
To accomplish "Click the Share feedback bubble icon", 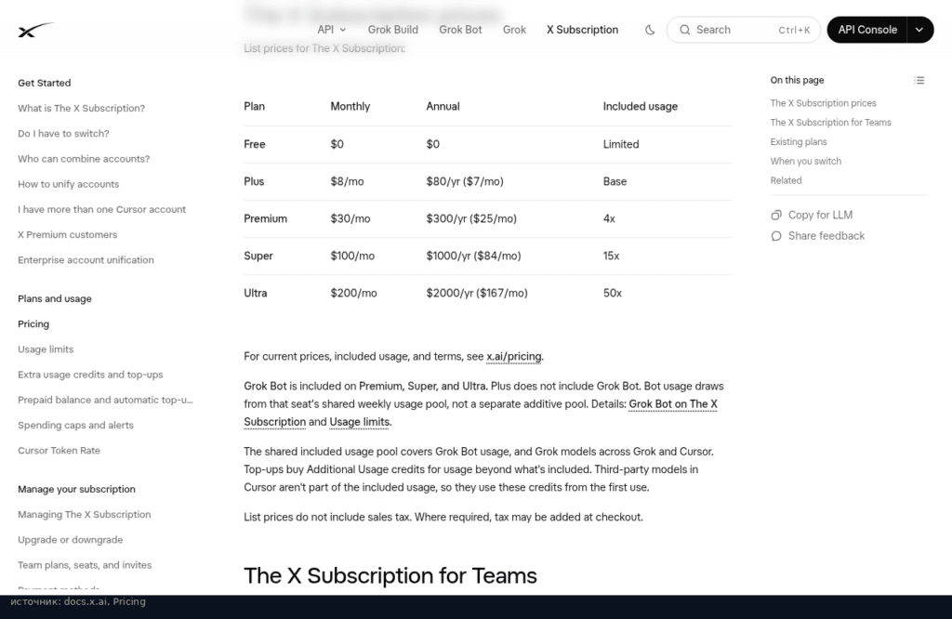I will [x=776, y=236].
